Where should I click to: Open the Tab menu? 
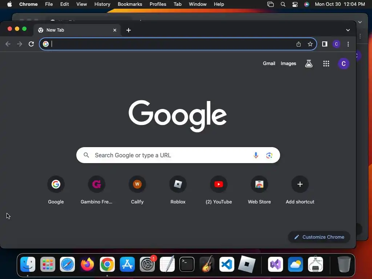177,4
